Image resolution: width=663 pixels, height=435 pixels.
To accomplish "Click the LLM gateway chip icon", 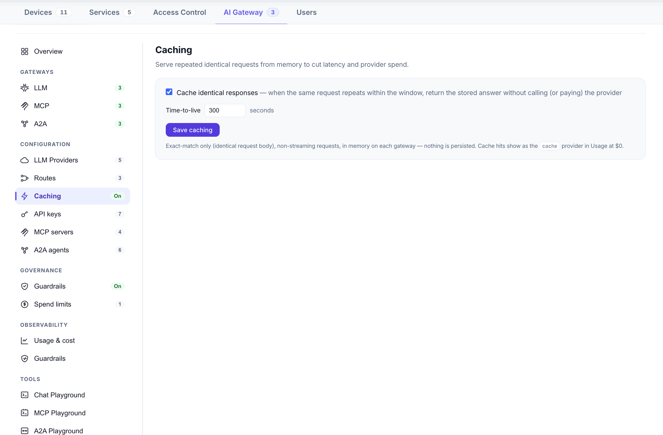I will (25, 88).
